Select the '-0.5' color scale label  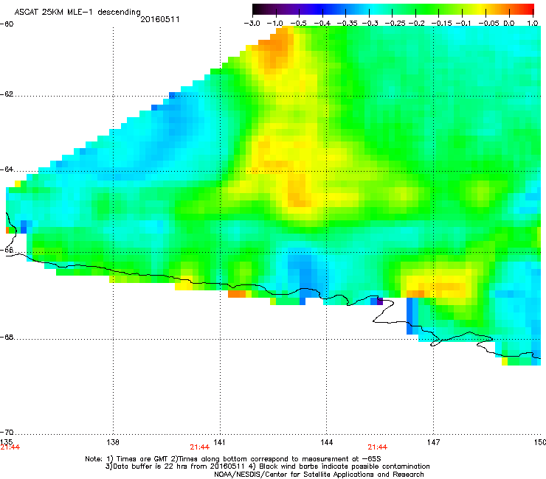click(x=298, y=24)
